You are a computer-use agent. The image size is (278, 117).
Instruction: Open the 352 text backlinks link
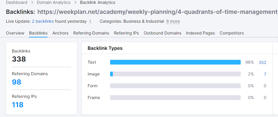pos(262,62)
